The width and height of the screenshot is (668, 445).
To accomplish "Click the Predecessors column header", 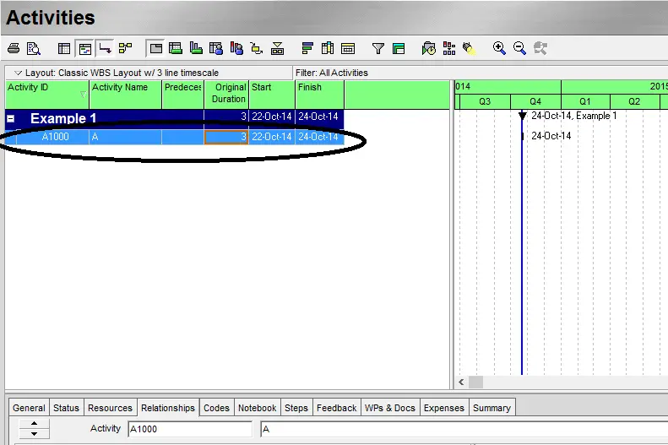I will 183,94.
